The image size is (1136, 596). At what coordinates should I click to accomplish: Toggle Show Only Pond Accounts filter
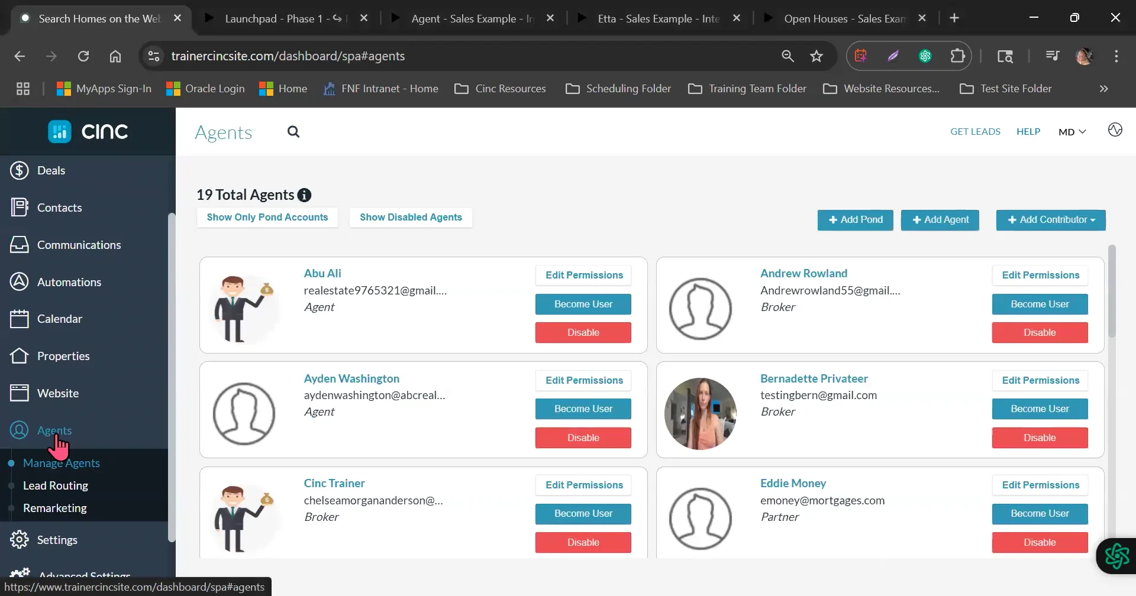[x=267, y=218]
